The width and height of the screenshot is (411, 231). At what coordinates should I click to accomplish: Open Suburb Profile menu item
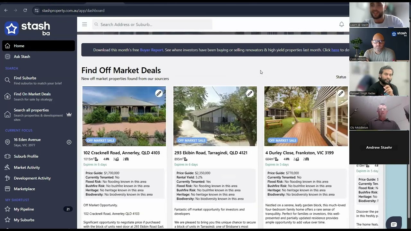tap(39, 156)
